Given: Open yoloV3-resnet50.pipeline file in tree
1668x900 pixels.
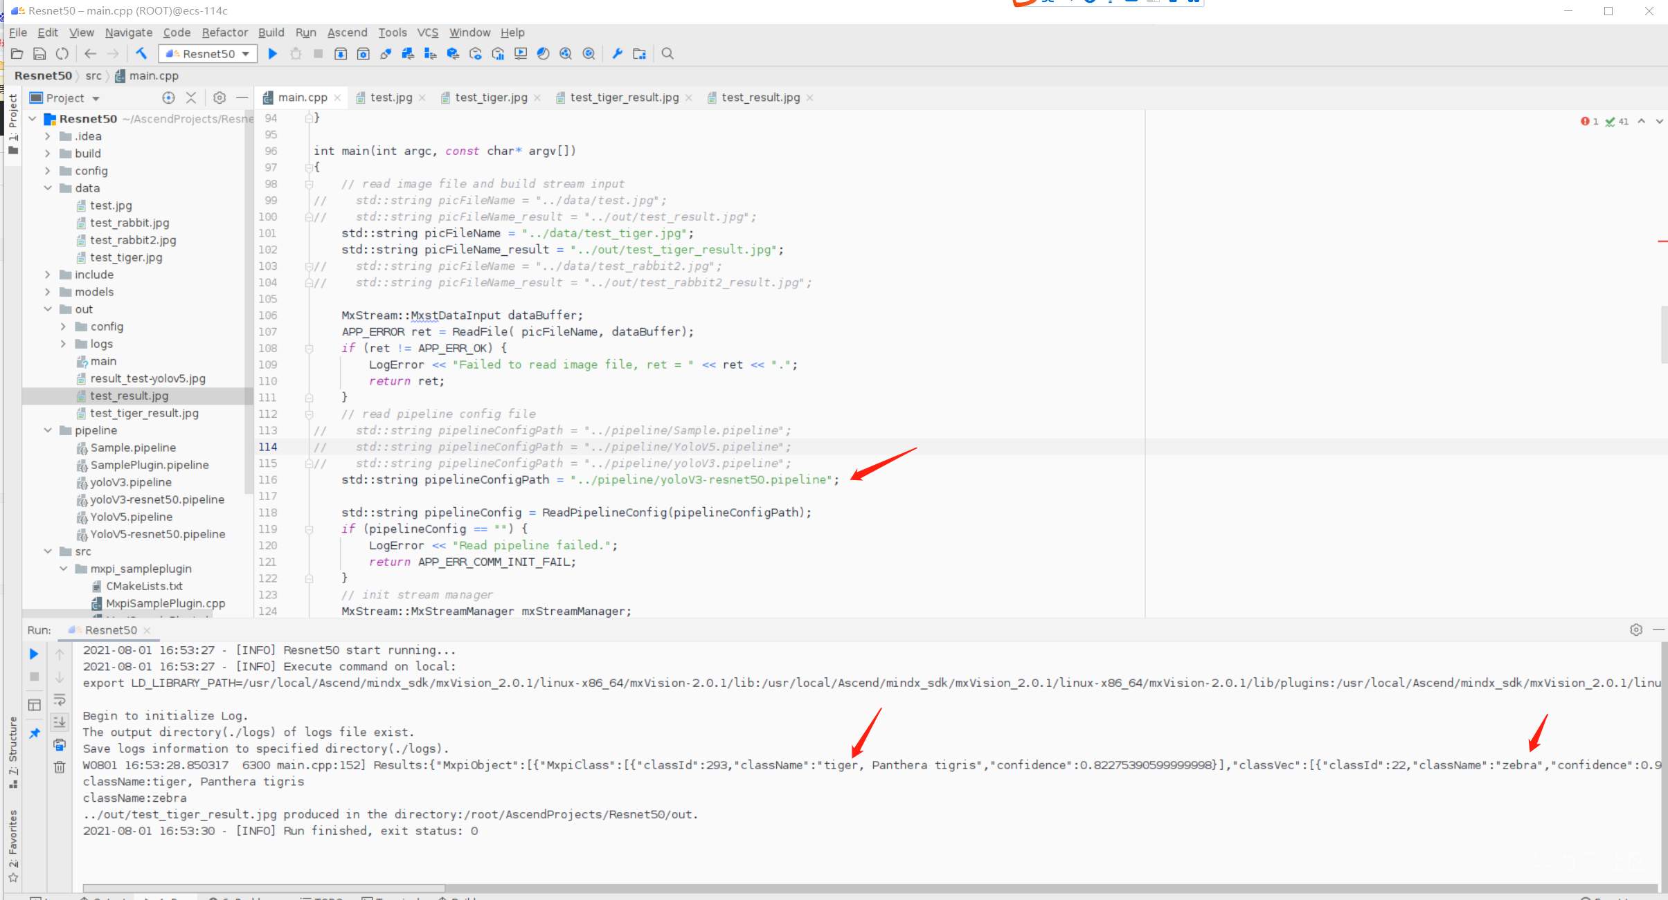Looking at the screenshot, I should pos(156,499).
